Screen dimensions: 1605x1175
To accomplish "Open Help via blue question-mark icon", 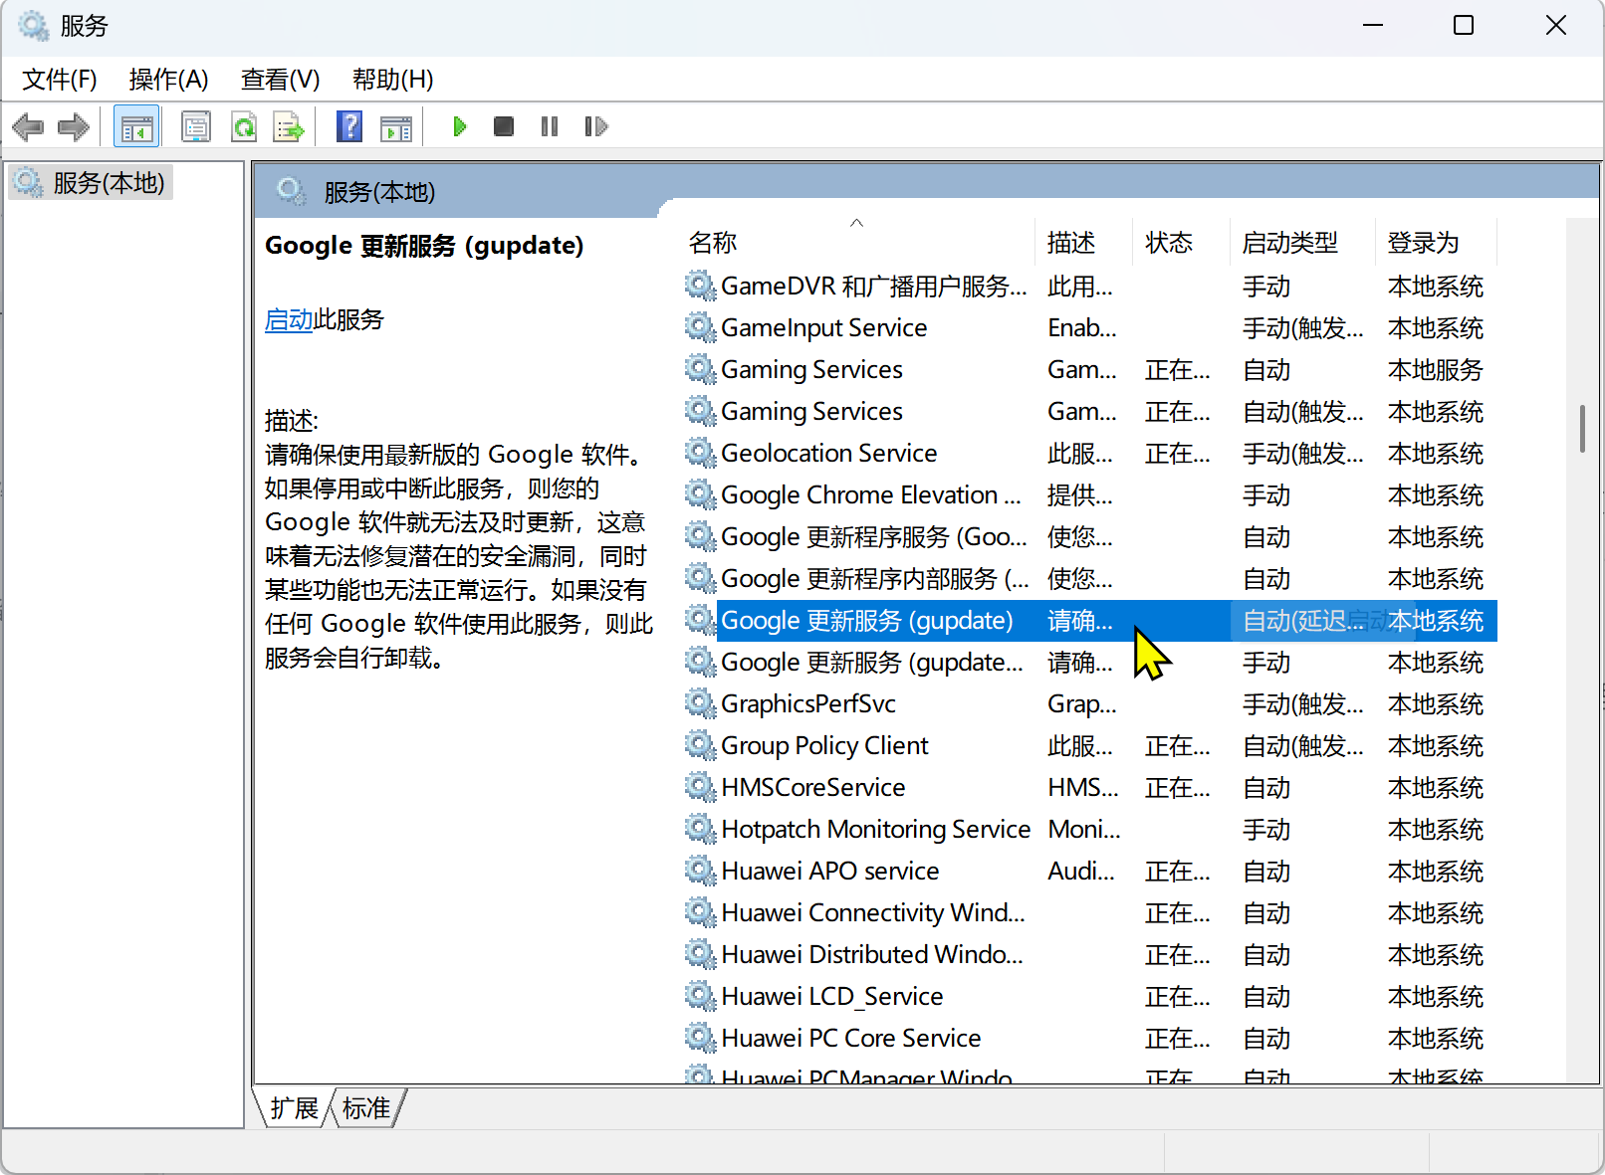I will coord(348,127).
